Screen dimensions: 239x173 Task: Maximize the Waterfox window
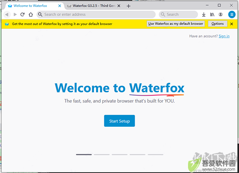(219, 5)
